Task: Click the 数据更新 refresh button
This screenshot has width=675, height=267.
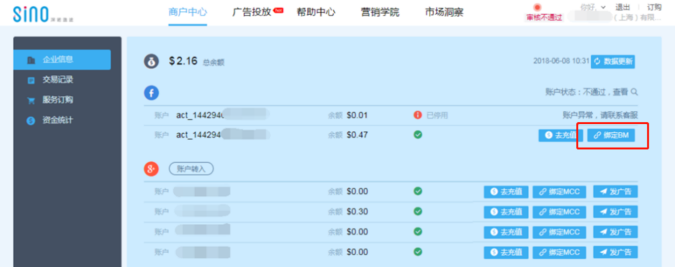Action: pyautogui.click(x=612, y=61)
